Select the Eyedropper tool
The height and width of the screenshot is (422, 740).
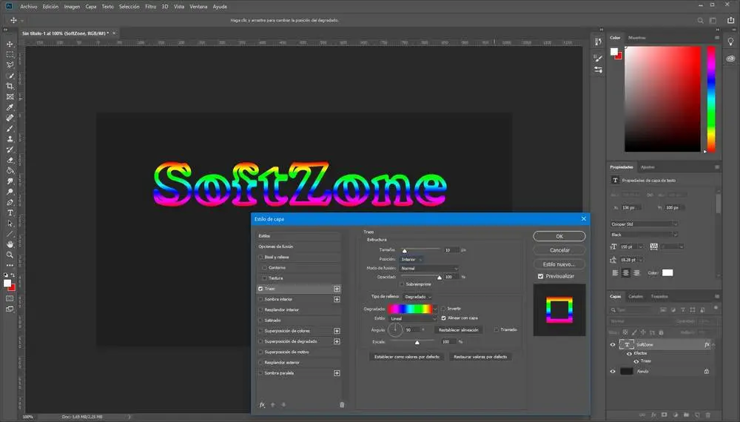pos(10,107)
